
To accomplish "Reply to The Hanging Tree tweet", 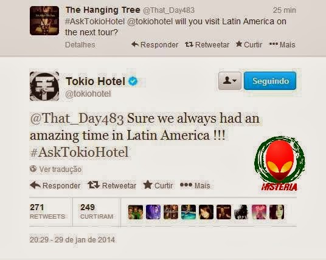I will (155, 44).
